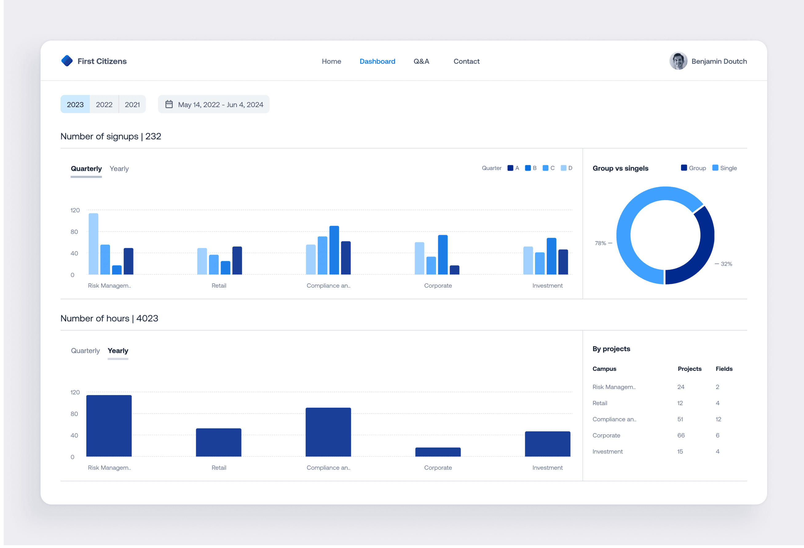The width and height of the screenshot is (804, 548).
Task: Open the May 14, 2022 date range picker
Action: tap(220, 104)
